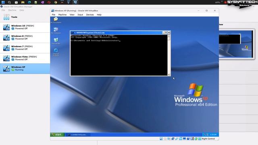Select Windows 10 (FRESH) VM in the list

pos(25,27)
